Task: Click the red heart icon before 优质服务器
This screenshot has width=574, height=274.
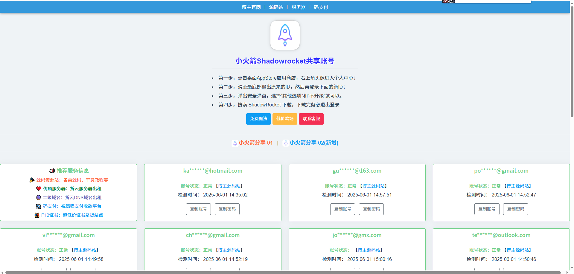Action: pos(39,189)
